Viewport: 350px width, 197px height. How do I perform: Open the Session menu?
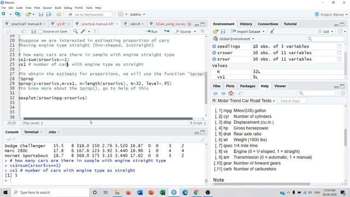click(47, 8)
